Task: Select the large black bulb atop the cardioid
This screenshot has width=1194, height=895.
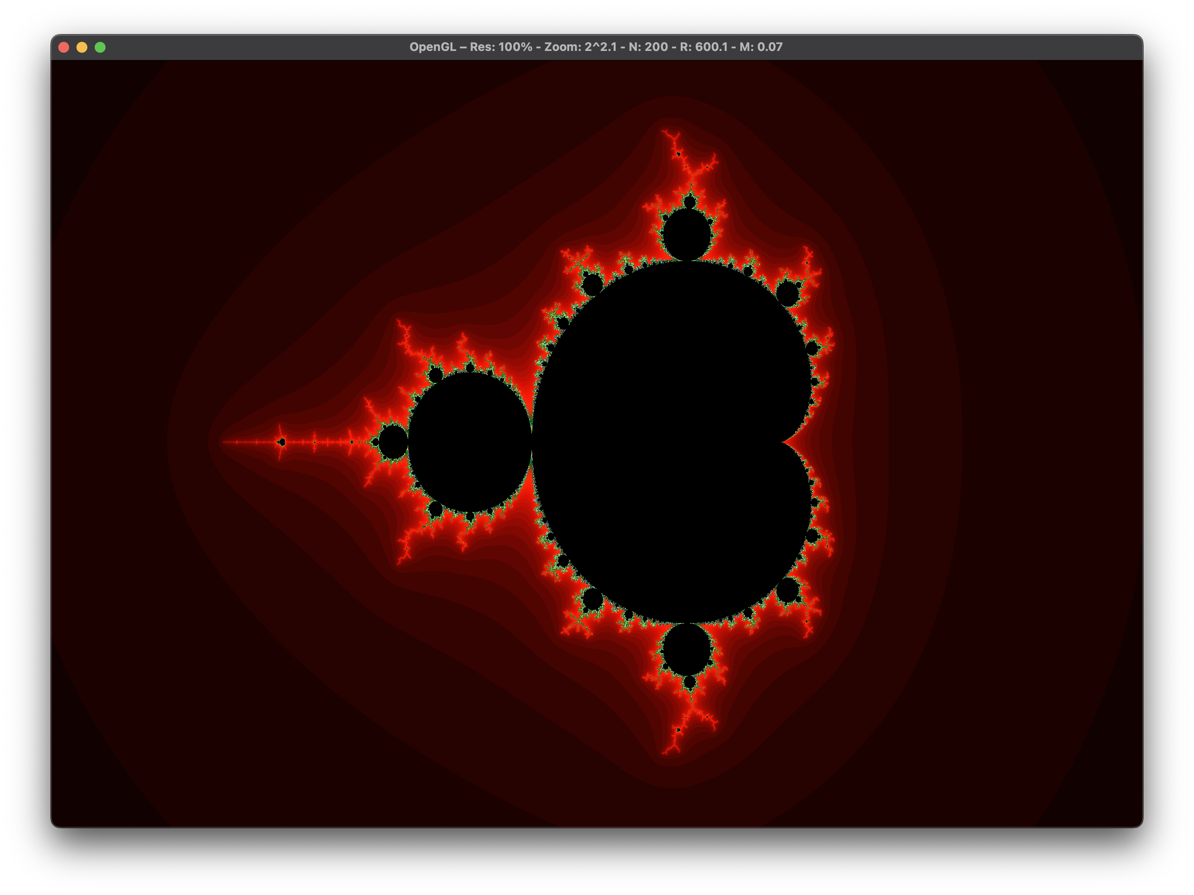Action: (687, 234)
